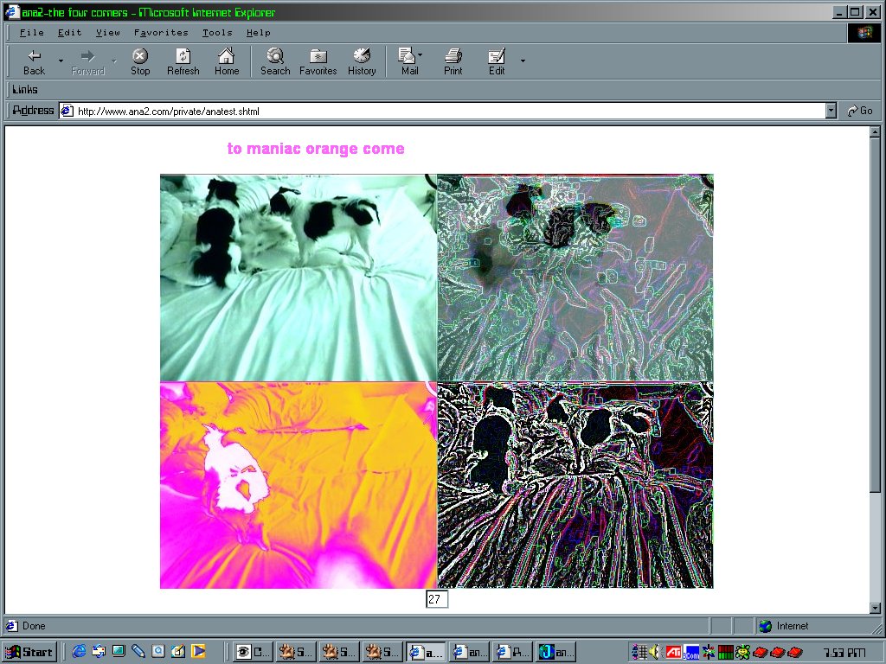This screenshot has width=886, height=664.
Task: Expand the Edit button dropdown arrow
Action: (x=523, y=61)
